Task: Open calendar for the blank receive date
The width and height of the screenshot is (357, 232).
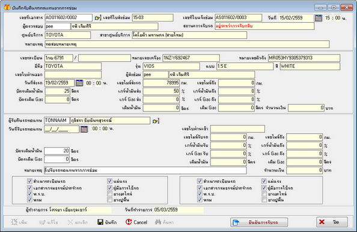Action: point(84,129)
